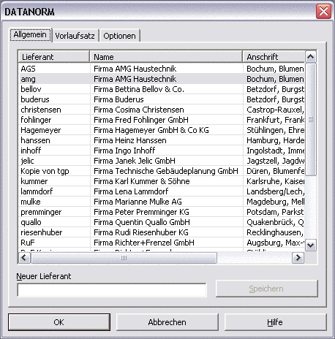Click name Firma Fred Fohlinger GmbH

click(141, 120)
